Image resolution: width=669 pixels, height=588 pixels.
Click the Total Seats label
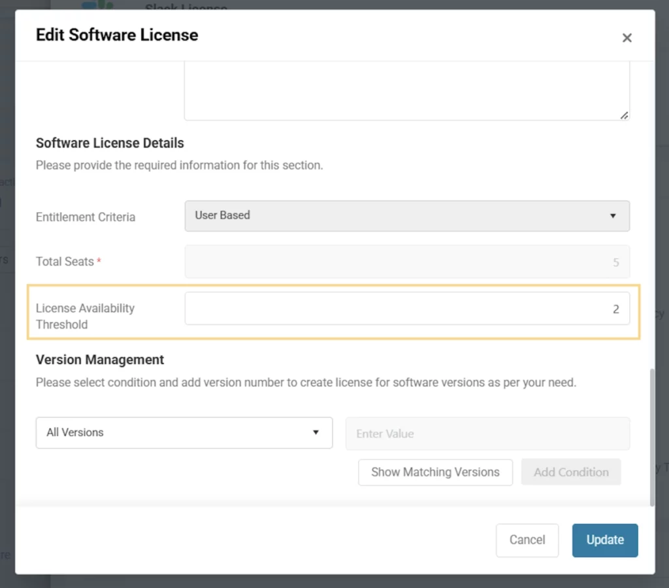(65, 262)
